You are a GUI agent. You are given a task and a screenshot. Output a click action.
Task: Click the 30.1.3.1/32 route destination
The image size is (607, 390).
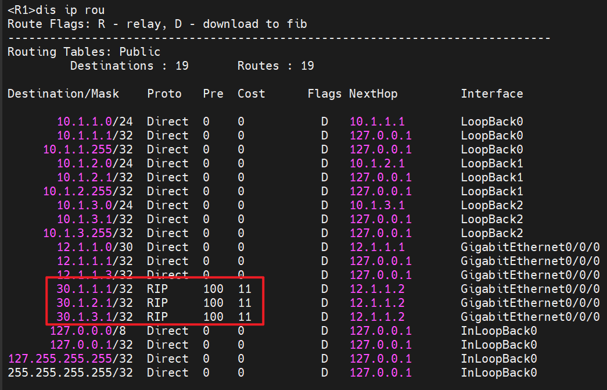tap(94, 317)
